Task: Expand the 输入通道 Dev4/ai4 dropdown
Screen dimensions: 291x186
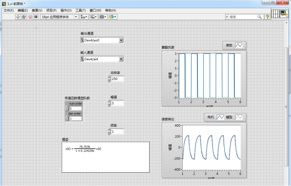Action: (x=121, y=59)
